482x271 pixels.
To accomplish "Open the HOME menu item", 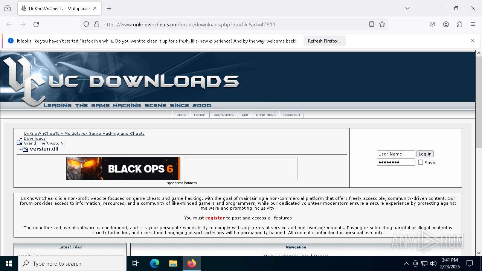I will (181, 115).
